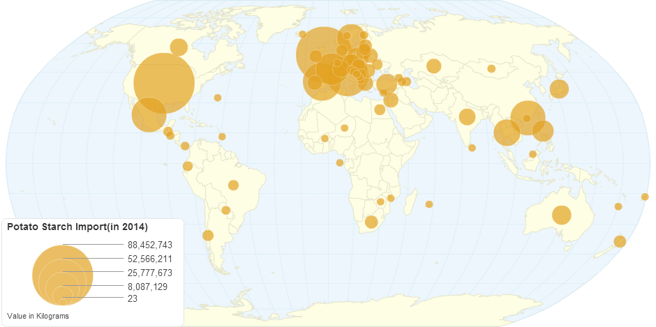Click the New Zealand bubble
This screenshot has width=656, height=327.
pos(619,241)
